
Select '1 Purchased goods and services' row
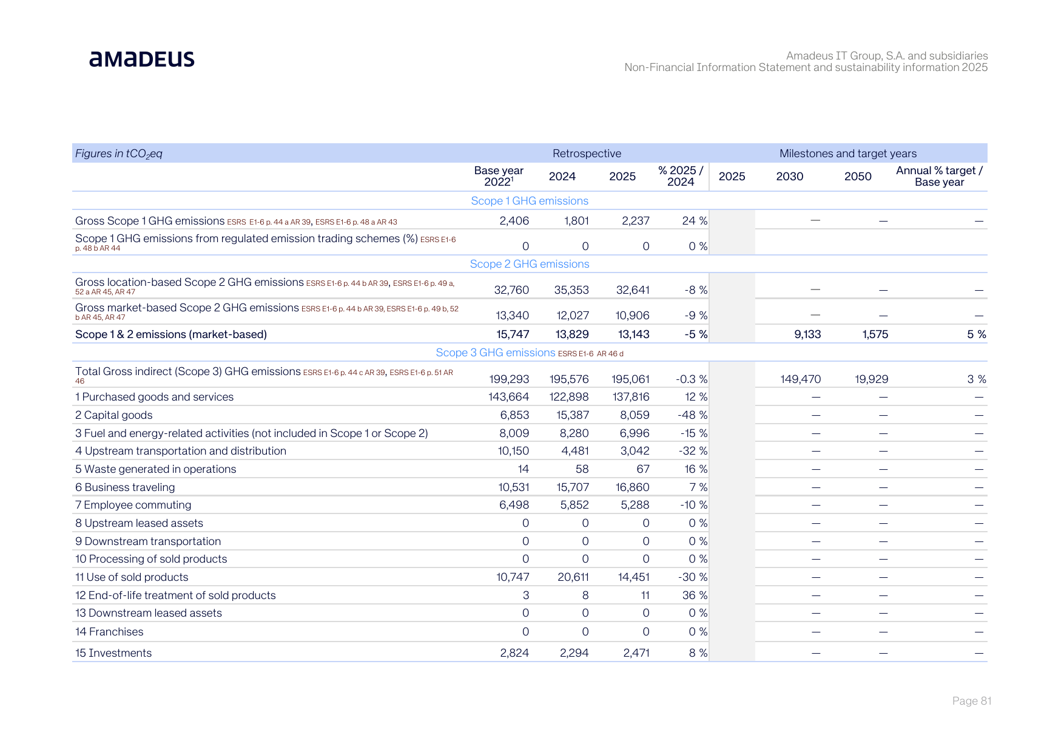pyautogui.click(x=530, y=397)
